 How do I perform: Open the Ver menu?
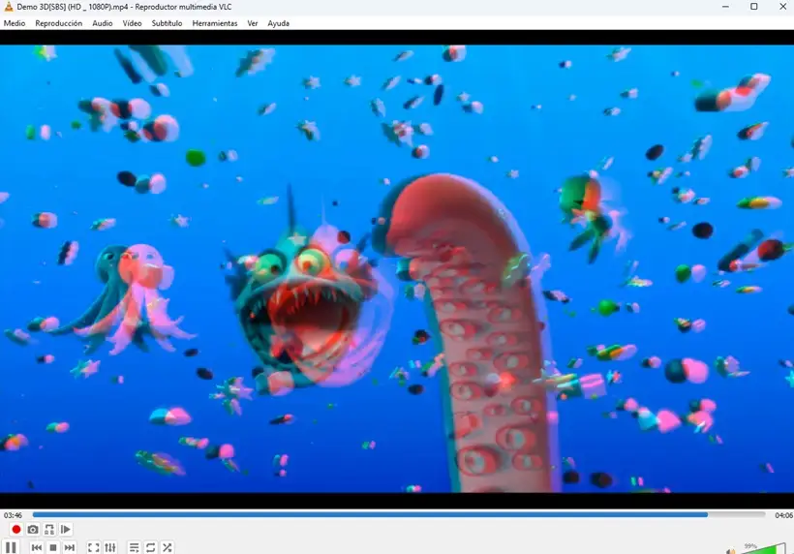click(x=253, y=23)
